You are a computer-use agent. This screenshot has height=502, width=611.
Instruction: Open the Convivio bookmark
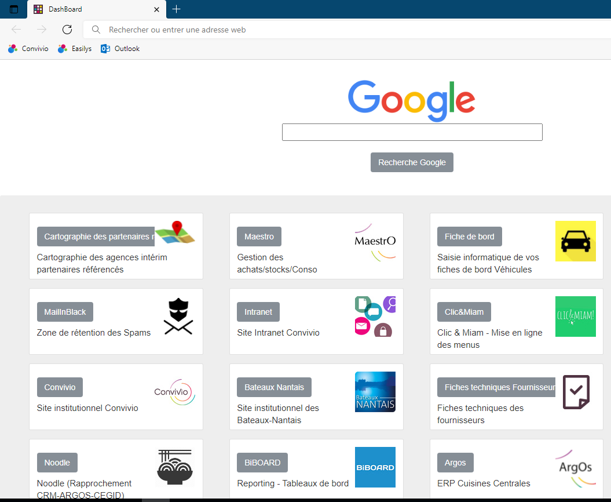28,49
